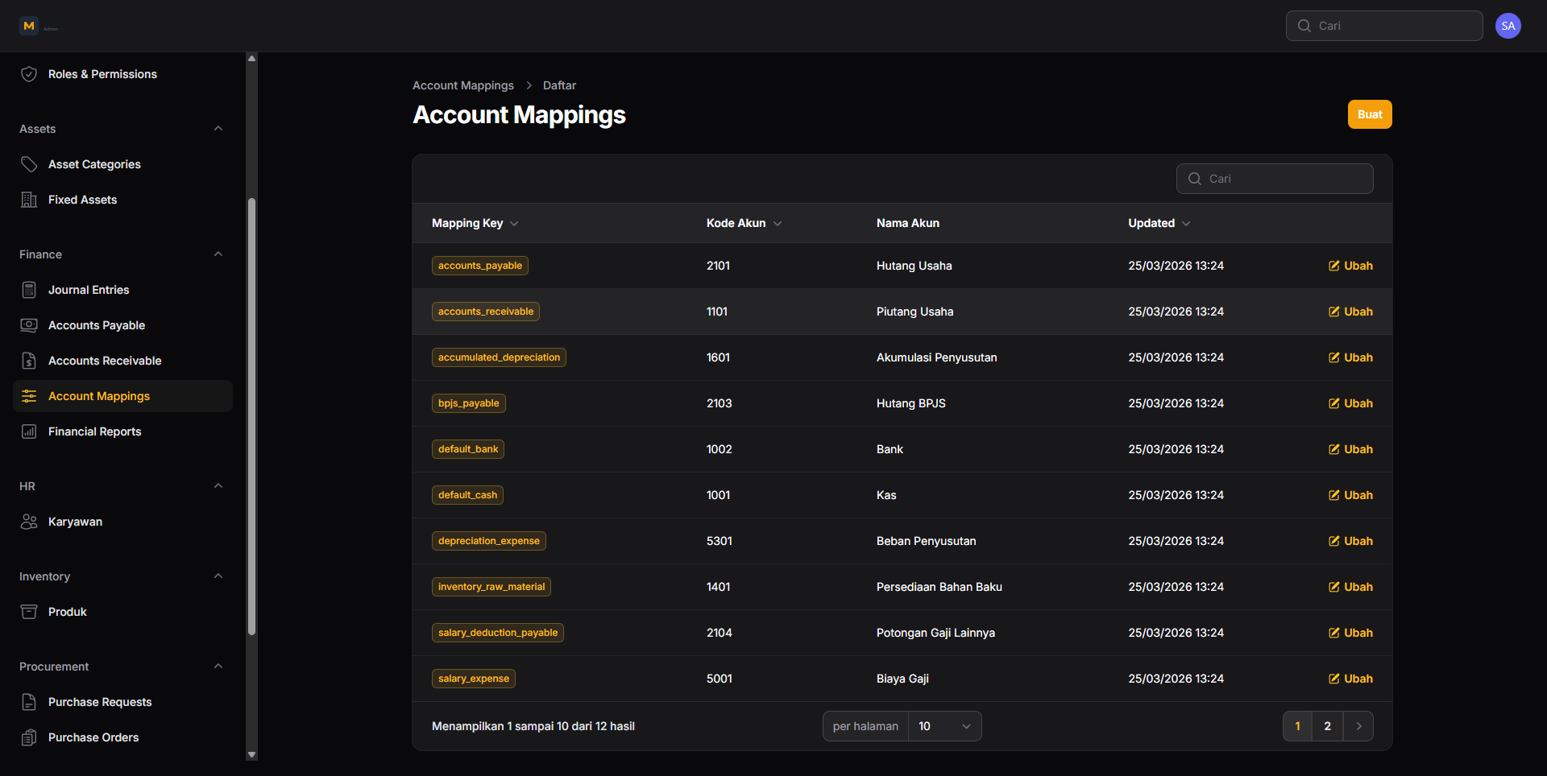Click Kode Akun value 1601
Image resolution: width=1547 pixels, height=776 pixels.
tap(718, 357)
